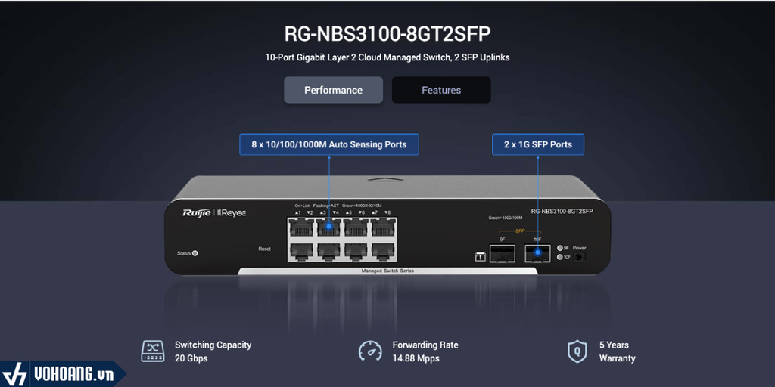Click the '5 Years' text
This screenshot has width=775, height=387.
[x=614, y=345]
